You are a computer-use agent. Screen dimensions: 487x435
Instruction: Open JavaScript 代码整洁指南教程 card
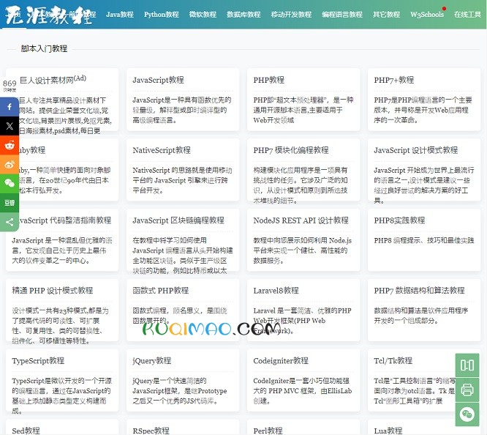coord(62,240)
